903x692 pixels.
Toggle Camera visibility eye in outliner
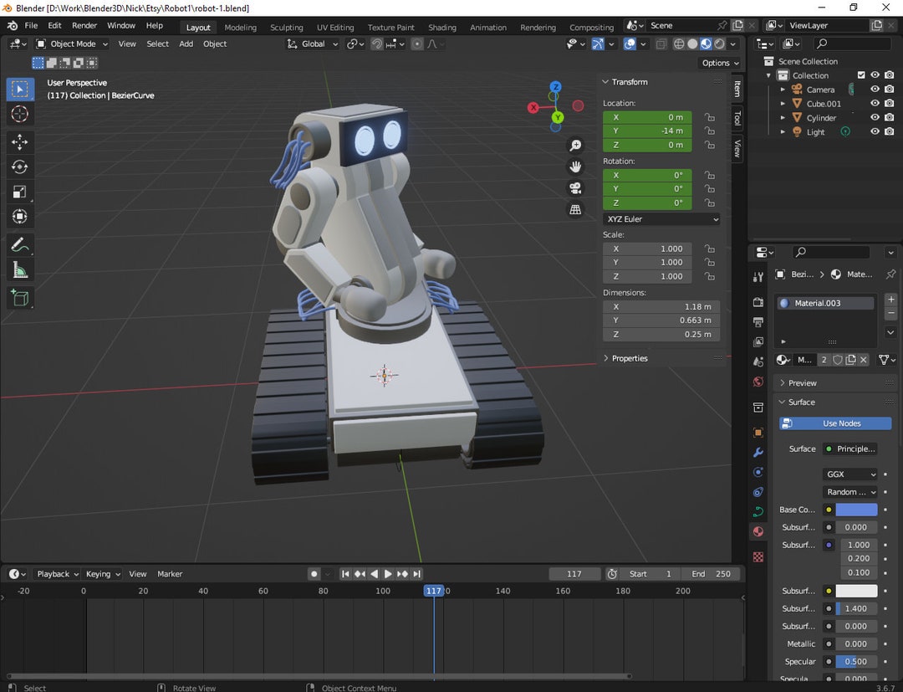[x=875, y=90]
